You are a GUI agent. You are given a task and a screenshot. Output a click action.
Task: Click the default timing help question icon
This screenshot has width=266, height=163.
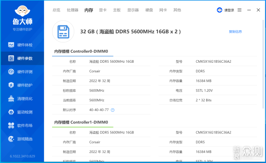click(113, 110)
